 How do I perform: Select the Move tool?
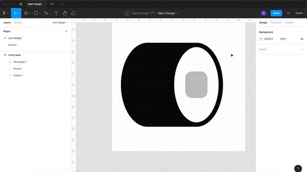pyautogui.click(x=15, y=13)
